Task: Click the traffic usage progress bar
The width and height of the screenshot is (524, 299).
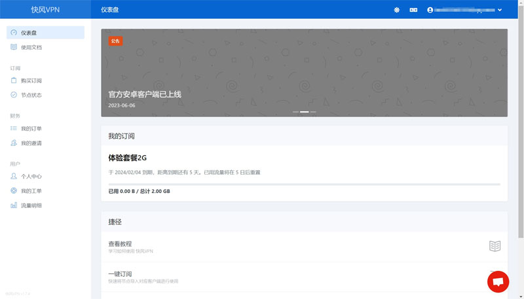Action: pyautogui.click(x=304, y=184)
